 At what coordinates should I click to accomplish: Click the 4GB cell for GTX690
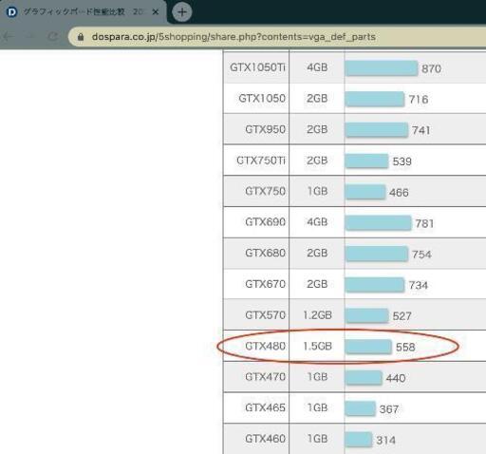point(317,221)
